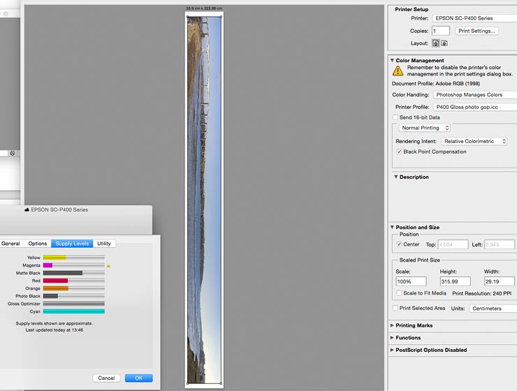517x391 pixels.
Task: Switch to the General tab
Action: tap(11, 244)
